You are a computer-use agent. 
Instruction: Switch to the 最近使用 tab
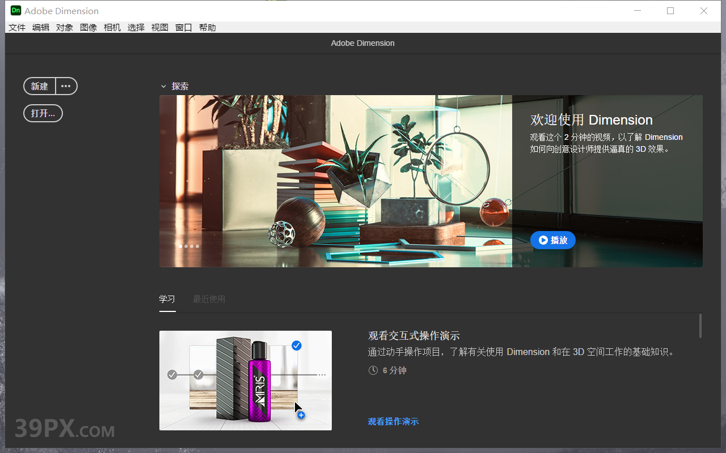(209, 299)
